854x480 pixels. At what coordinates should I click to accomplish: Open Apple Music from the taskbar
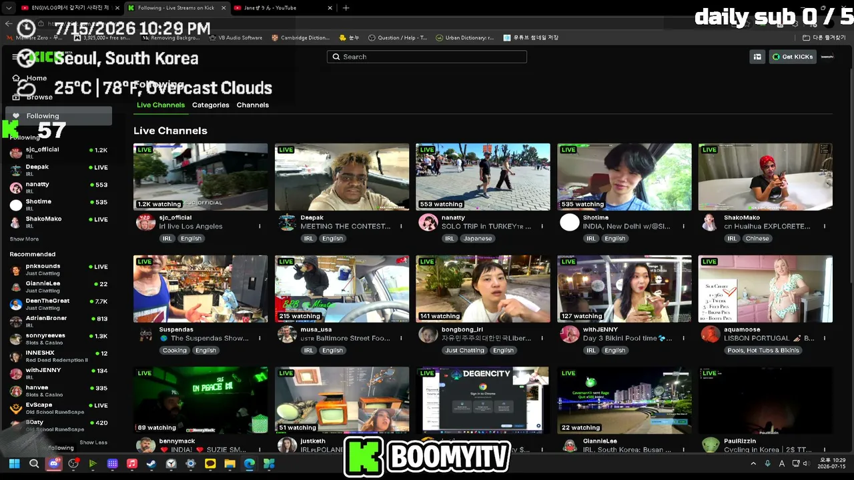click(132, 464)
